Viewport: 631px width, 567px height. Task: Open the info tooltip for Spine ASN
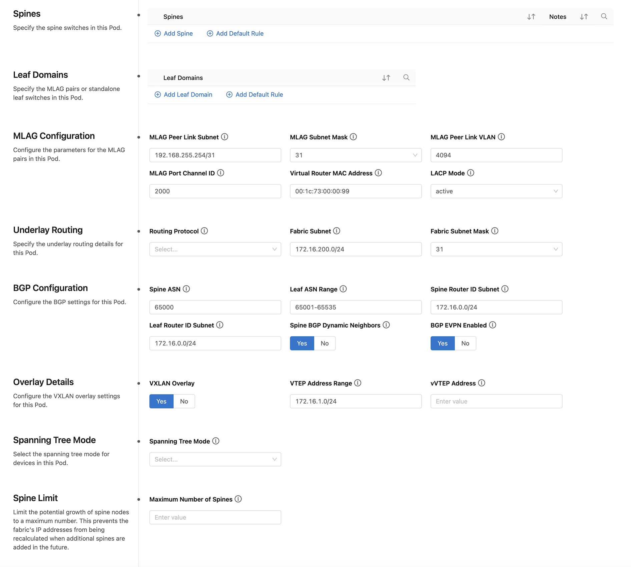pyautogui.click(x=186, y=289)
